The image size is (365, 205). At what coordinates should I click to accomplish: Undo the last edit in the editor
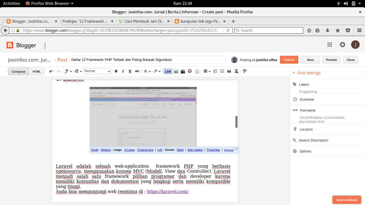[51, 71]
